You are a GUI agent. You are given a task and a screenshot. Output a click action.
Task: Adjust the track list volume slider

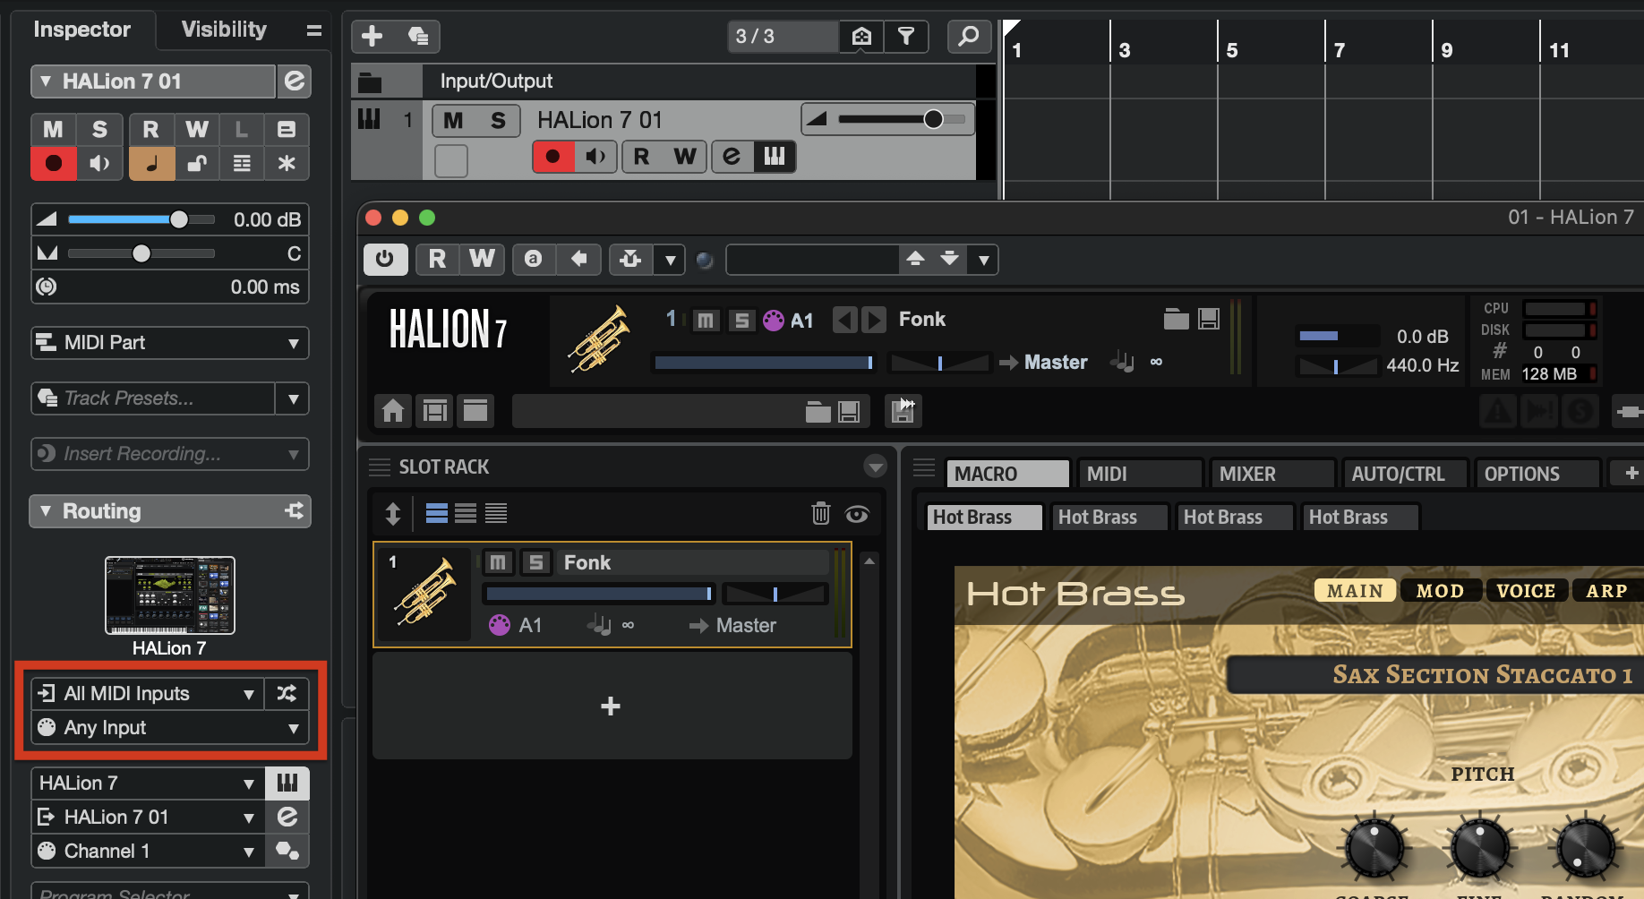900,119
